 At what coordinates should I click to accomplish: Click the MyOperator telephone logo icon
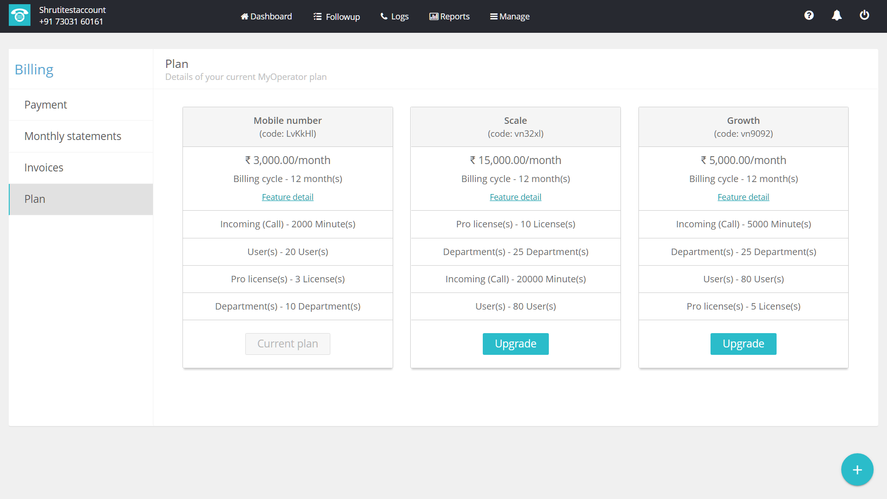pyautogui.click(x=19, y=15)
